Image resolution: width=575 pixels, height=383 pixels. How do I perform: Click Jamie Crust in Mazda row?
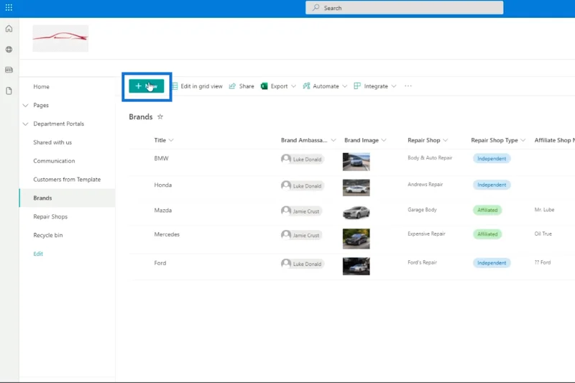tap(301, 211)
